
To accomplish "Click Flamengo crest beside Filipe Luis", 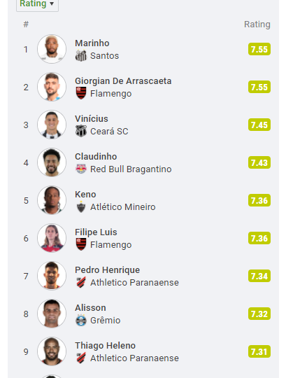I will point(81,244).
